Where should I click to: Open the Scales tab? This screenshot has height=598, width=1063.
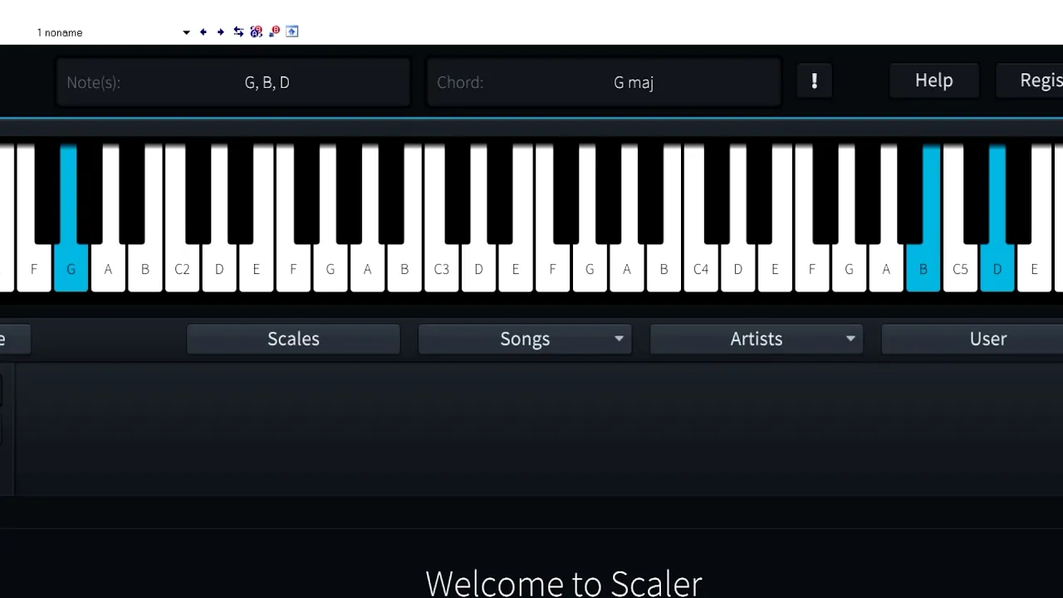coord(293,339)
